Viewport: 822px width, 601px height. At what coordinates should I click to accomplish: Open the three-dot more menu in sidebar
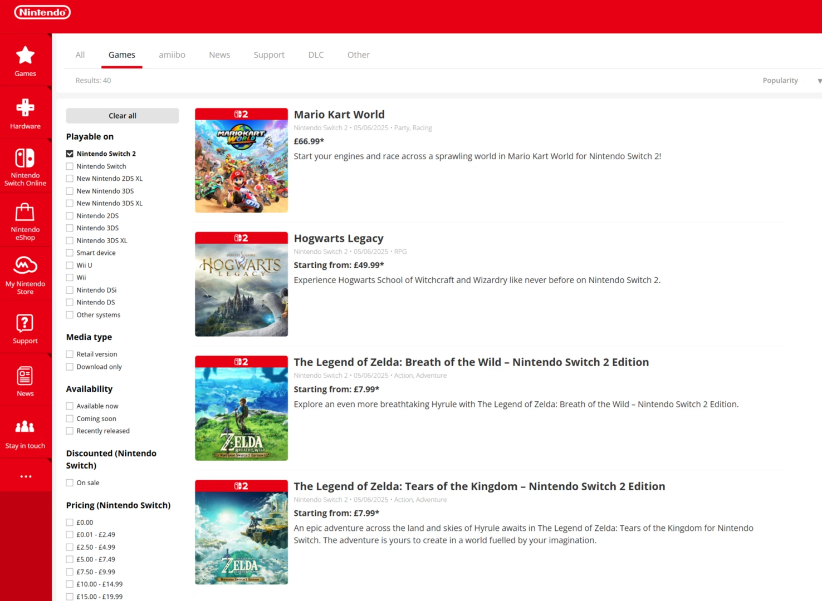[x=26, y=476]
